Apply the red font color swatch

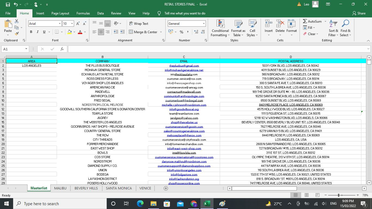click(80, 32)
